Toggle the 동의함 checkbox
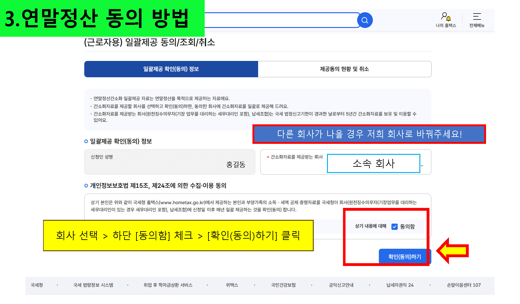 point(394,227)
